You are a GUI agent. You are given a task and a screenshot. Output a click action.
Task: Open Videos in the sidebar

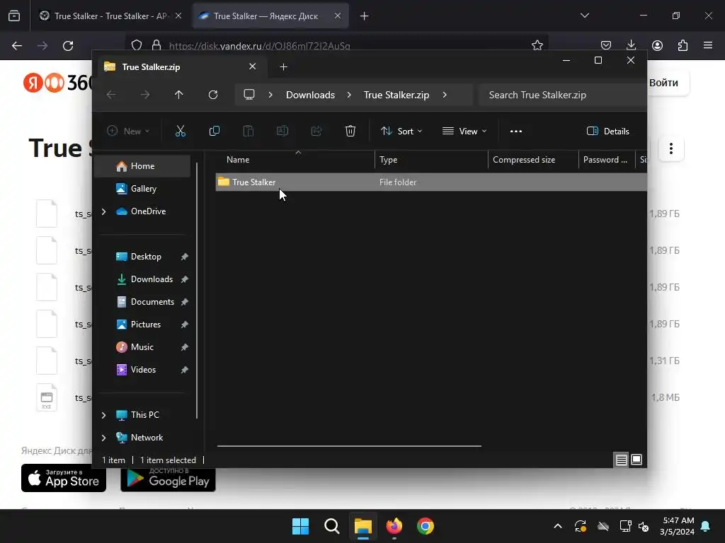[143, 369]
